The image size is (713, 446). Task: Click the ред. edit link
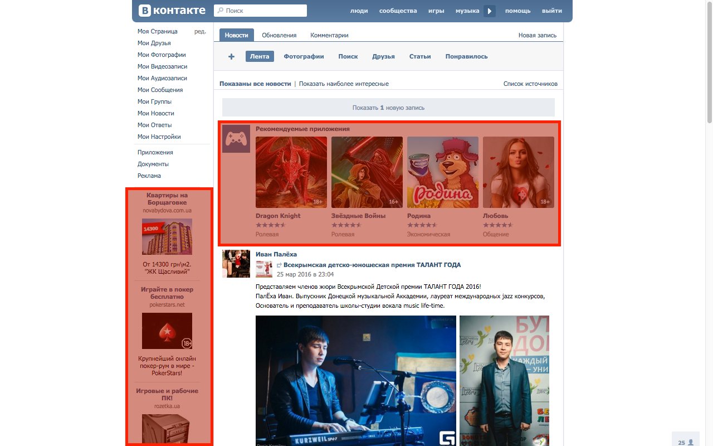click(x=200, y=31)
